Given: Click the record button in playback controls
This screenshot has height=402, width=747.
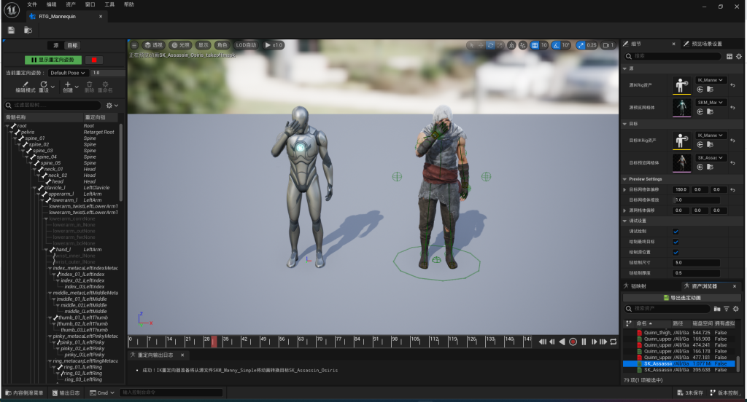Looking at the screenshot, I should tap(573, 342).
